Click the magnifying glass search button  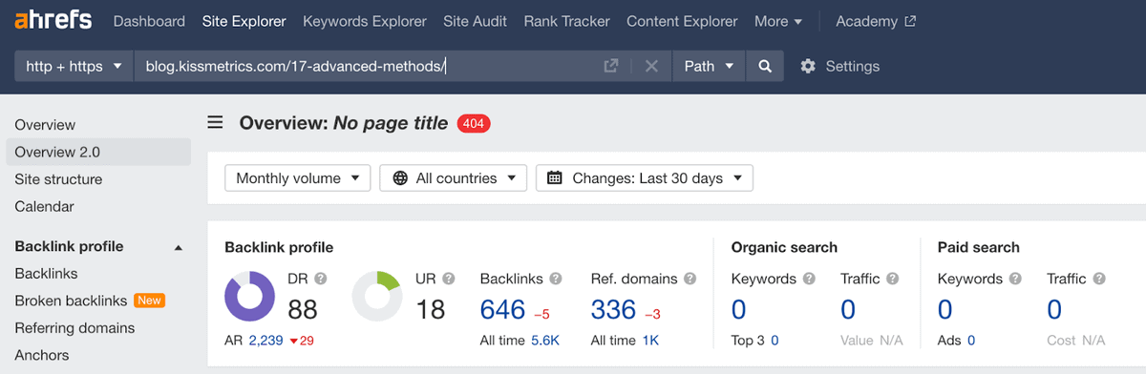click(765, 66)
